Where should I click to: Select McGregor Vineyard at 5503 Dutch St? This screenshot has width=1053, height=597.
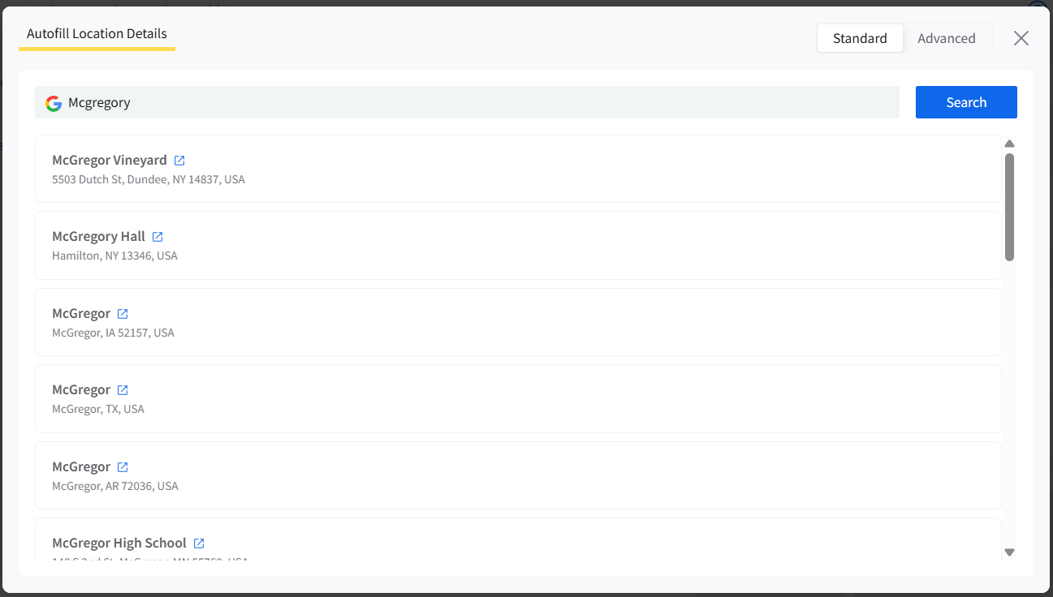518,169
